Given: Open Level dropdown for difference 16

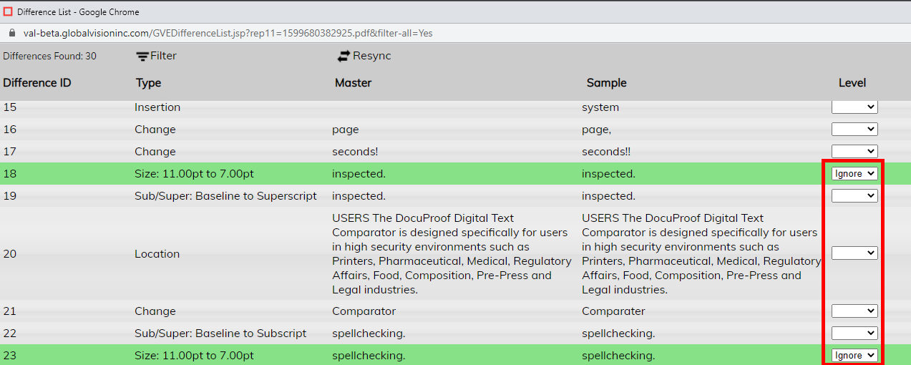Looking at the screenshot, I should coord(854,130).
